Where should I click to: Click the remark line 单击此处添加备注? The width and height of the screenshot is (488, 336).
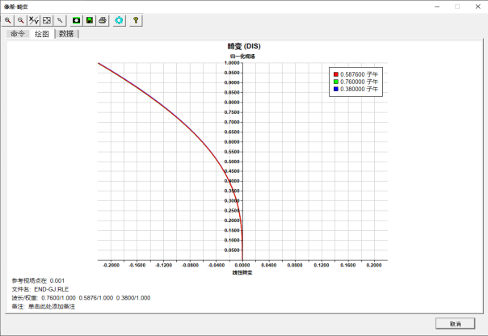point(52,306)
